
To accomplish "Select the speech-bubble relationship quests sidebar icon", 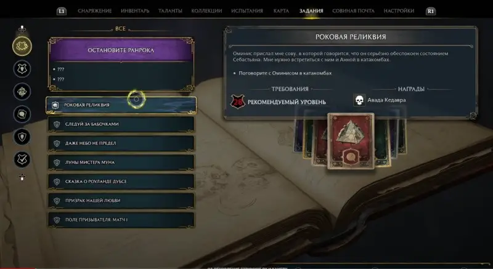I will click(x=22, y=114).
